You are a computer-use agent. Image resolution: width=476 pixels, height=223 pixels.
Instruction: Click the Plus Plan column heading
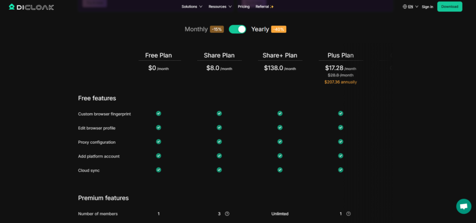[x=340, y=56]
